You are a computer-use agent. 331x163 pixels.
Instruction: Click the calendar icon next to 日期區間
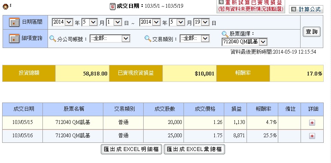coord(14,22)
